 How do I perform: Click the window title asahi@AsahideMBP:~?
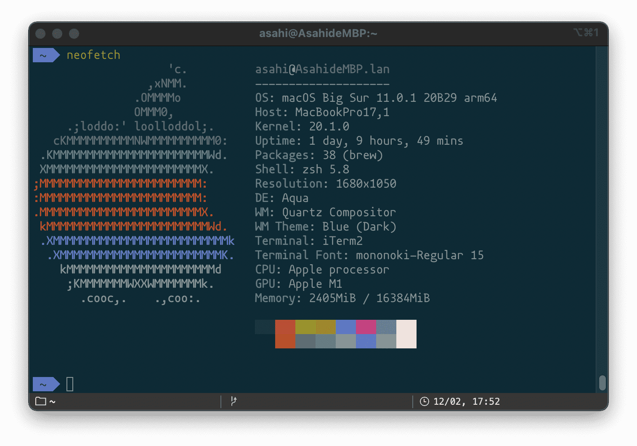click(318, 33)
